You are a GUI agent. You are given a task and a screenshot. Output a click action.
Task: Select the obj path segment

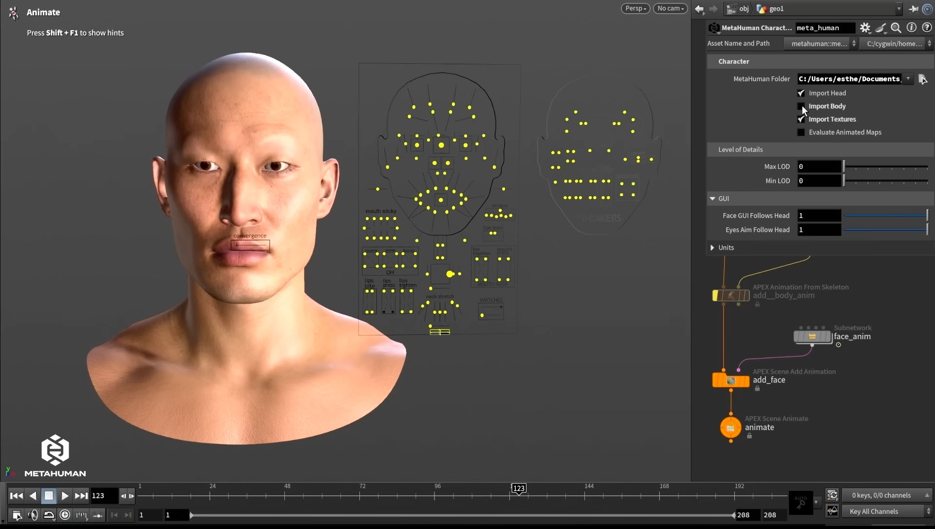point(738,9)
